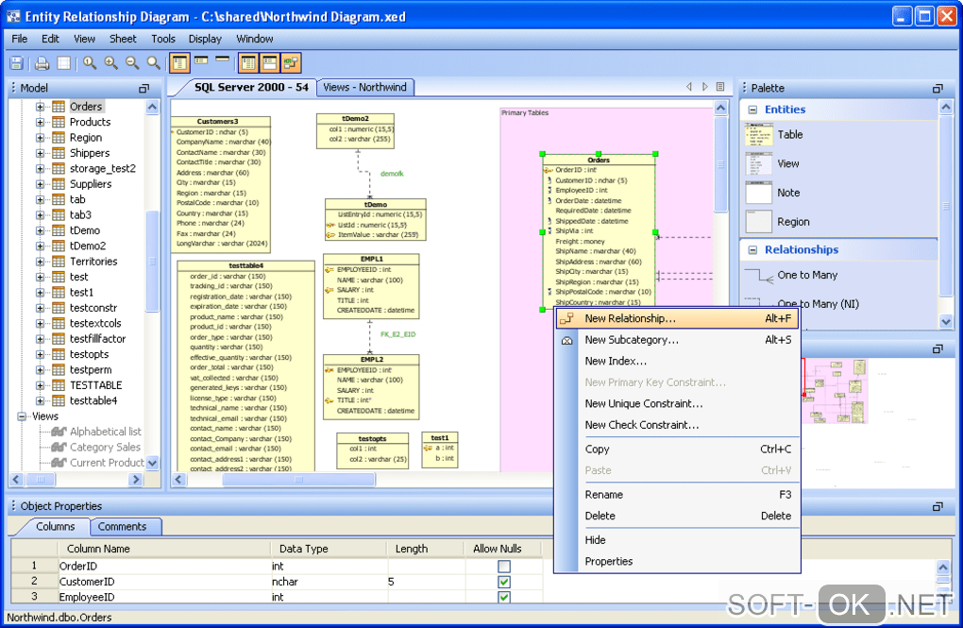The width and height of the screenshot is (963, 628).
Task: Select the full entity detail display icon
Action: 179,62
